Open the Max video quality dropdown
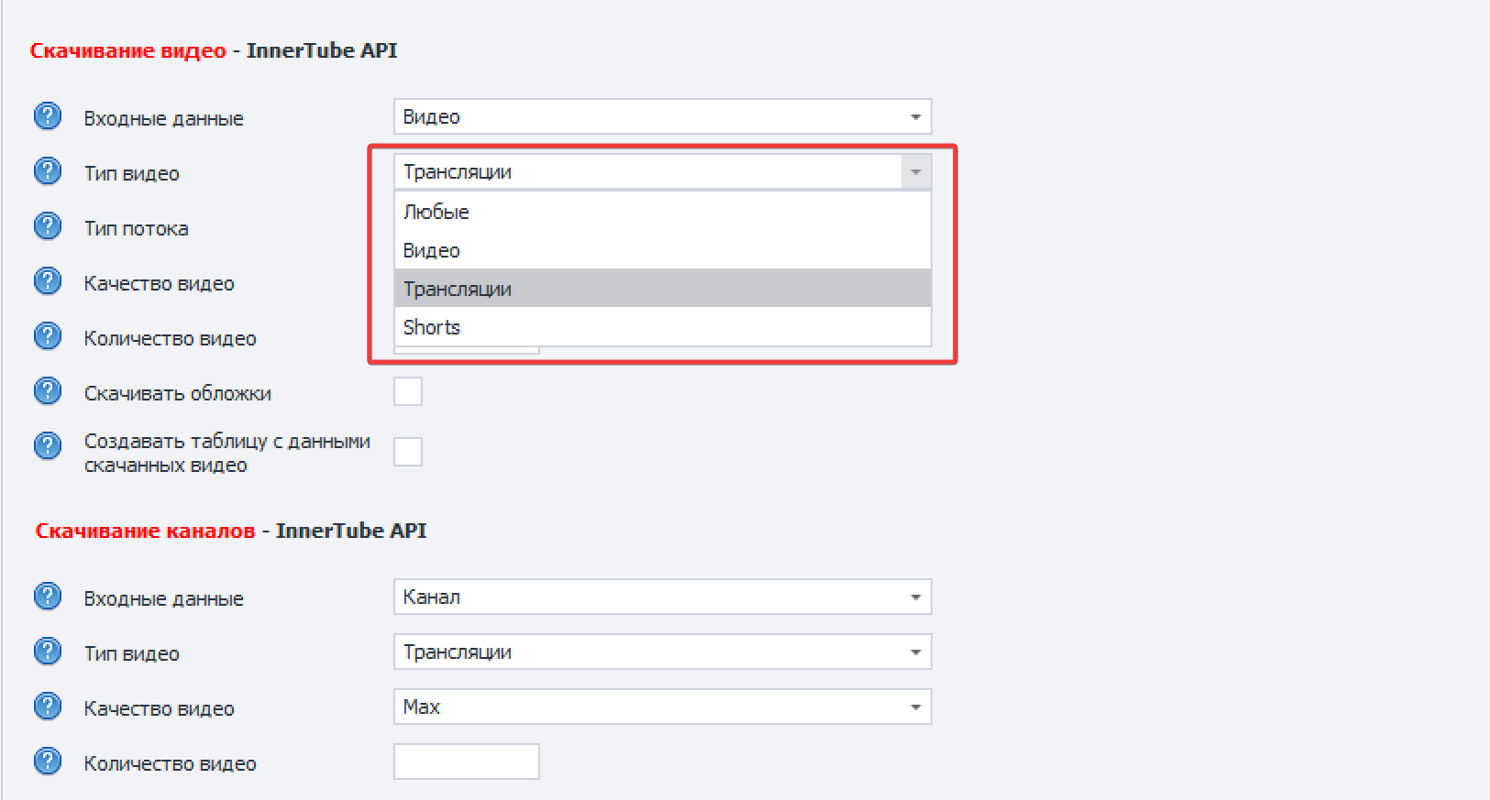Viewport: 1490px width, 800px height. [x=662, y=707]
